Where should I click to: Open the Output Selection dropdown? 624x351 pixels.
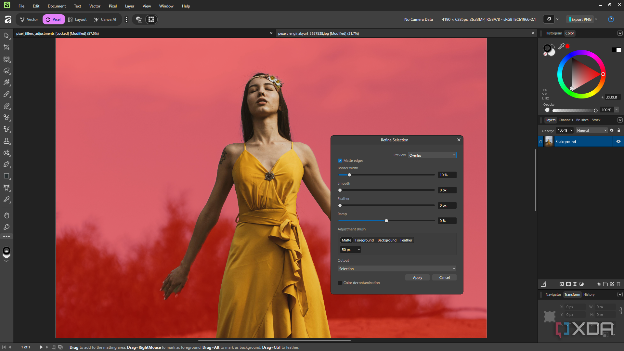[x=397, y=269]
